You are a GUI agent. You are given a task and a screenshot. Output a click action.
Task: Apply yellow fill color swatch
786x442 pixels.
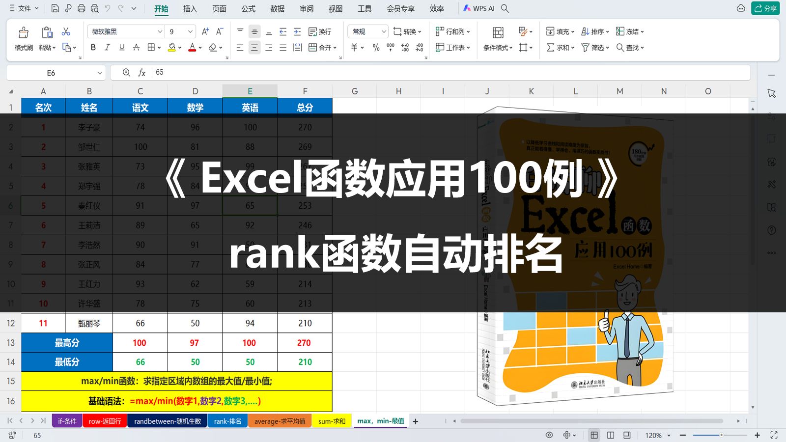coord(172,48)
